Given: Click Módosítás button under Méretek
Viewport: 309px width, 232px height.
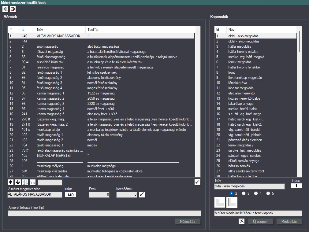Looking at the screenshot, I should click(x=188, y=222).
